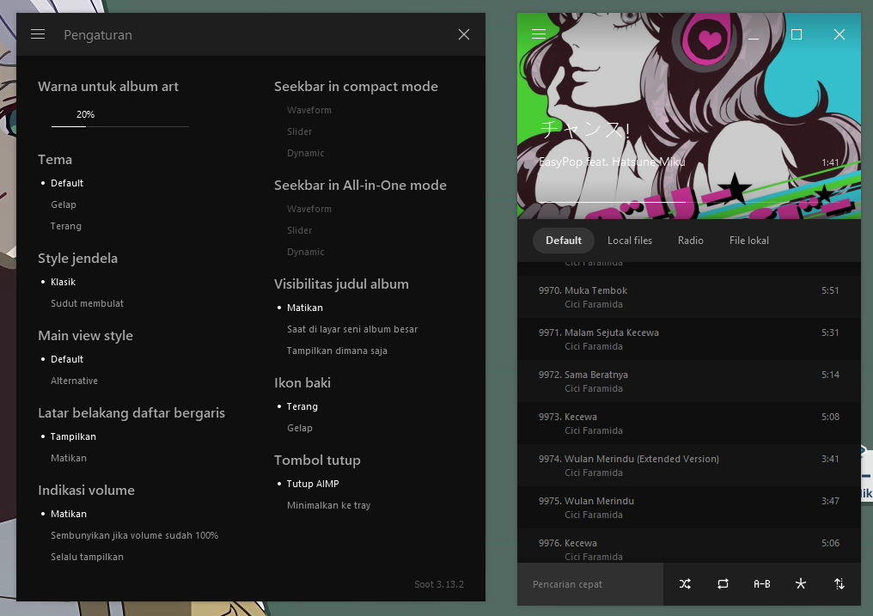Screen dimensions: 873x616
Task: Choose Waveform under Seekbar in All-in-One mode
Action: [x=309, y=210]
